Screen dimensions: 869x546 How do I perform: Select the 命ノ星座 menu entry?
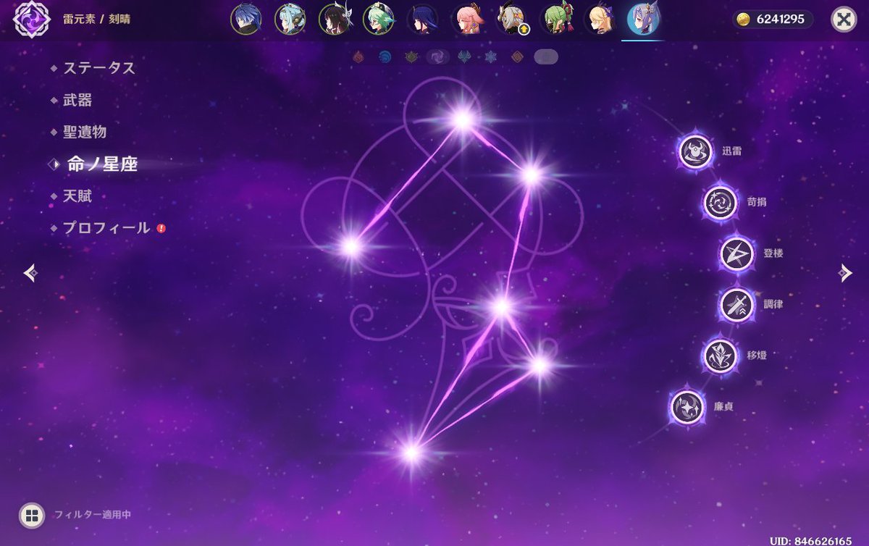click(x=102, y=164)
